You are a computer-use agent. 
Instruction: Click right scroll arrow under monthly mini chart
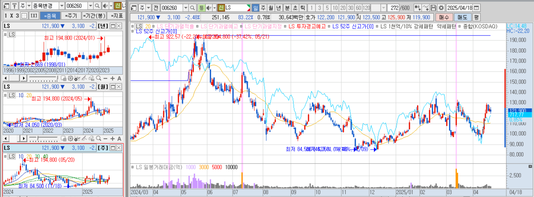(24, 139)
